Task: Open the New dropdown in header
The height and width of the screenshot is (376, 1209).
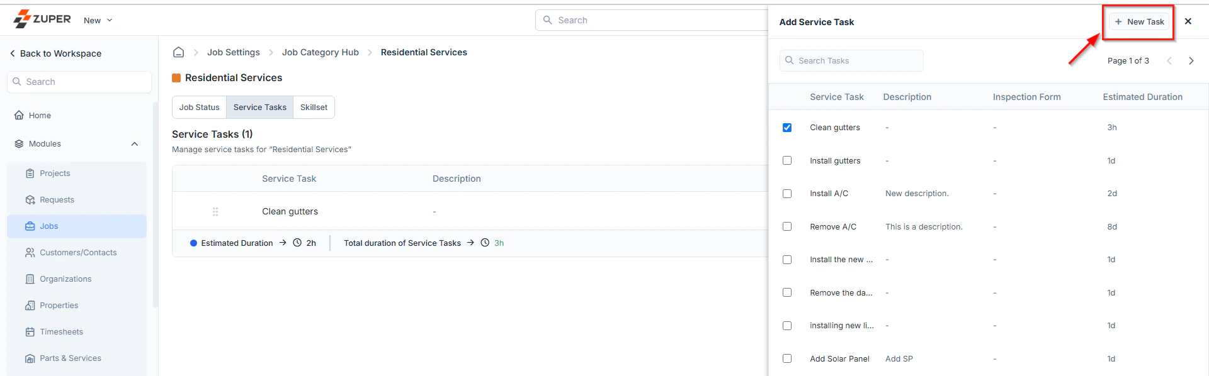Action: pyautogui.click(x=98, y=20)
